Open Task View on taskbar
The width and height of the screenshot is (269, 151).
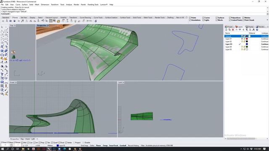coord(18,149)
